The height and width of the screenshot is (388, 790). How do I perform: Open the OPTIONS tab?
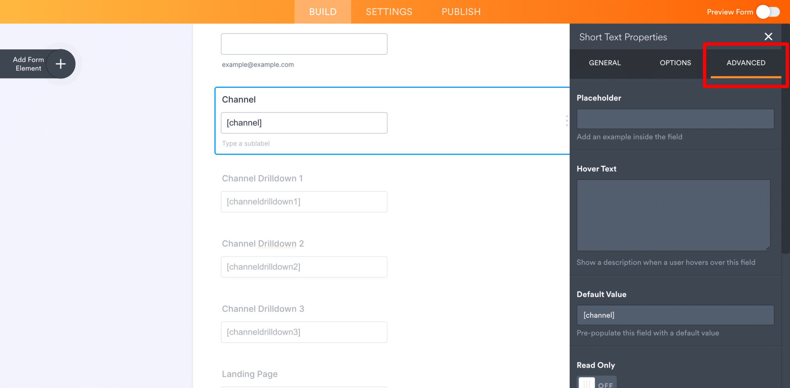(x=675, y=63)
